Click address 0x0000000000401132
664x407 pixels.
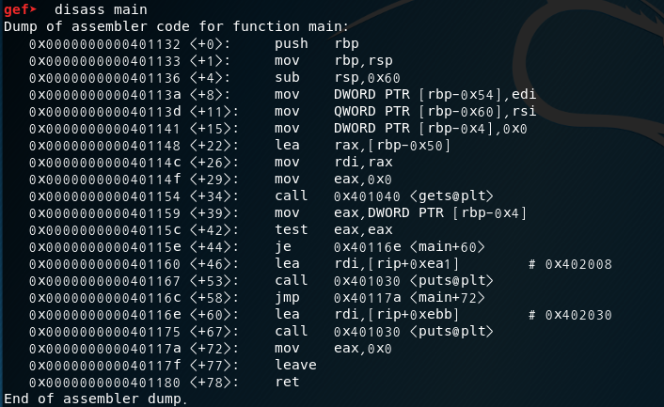tap(104, 44)
